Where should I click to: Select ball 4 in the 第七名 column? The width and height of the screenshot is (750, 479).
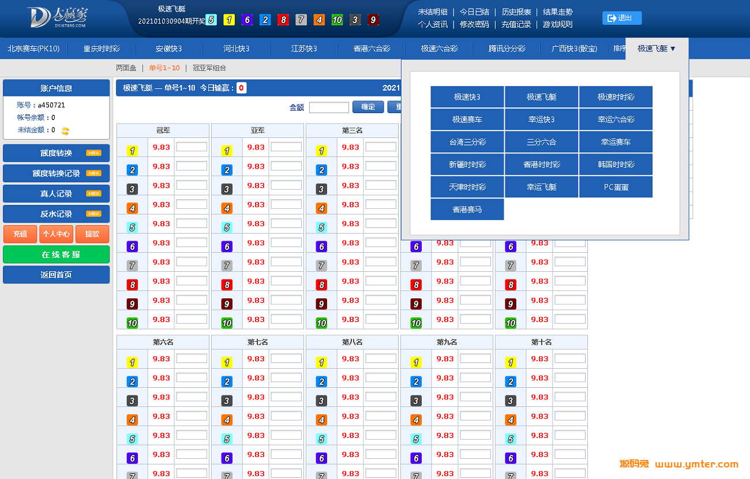(x=227, y=420)
